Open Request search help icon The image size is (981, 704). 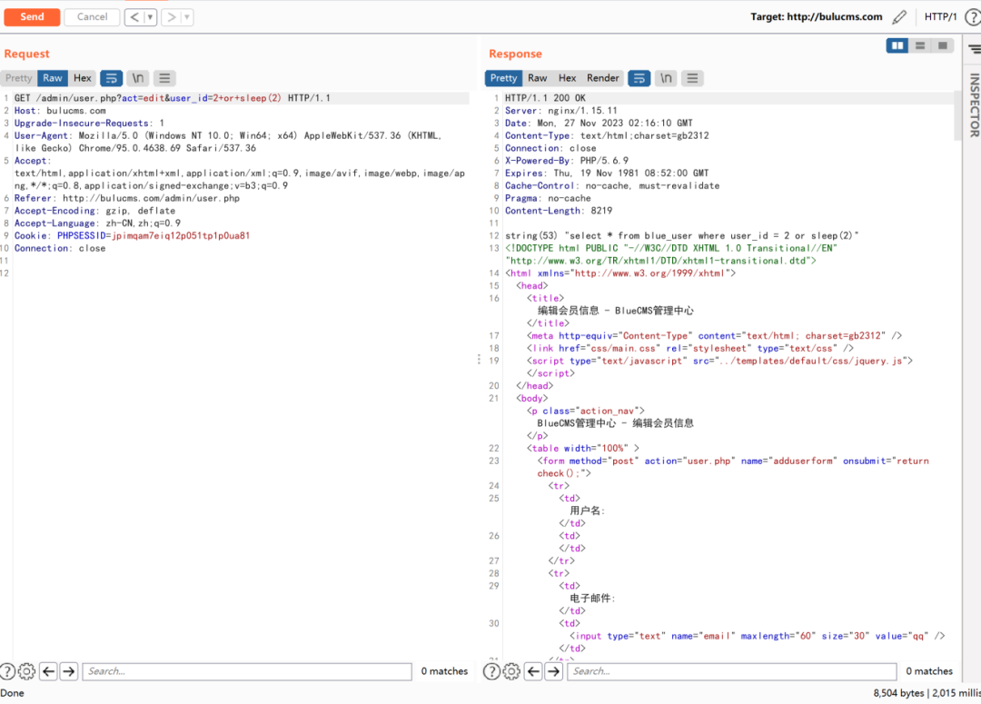[7, 671]
